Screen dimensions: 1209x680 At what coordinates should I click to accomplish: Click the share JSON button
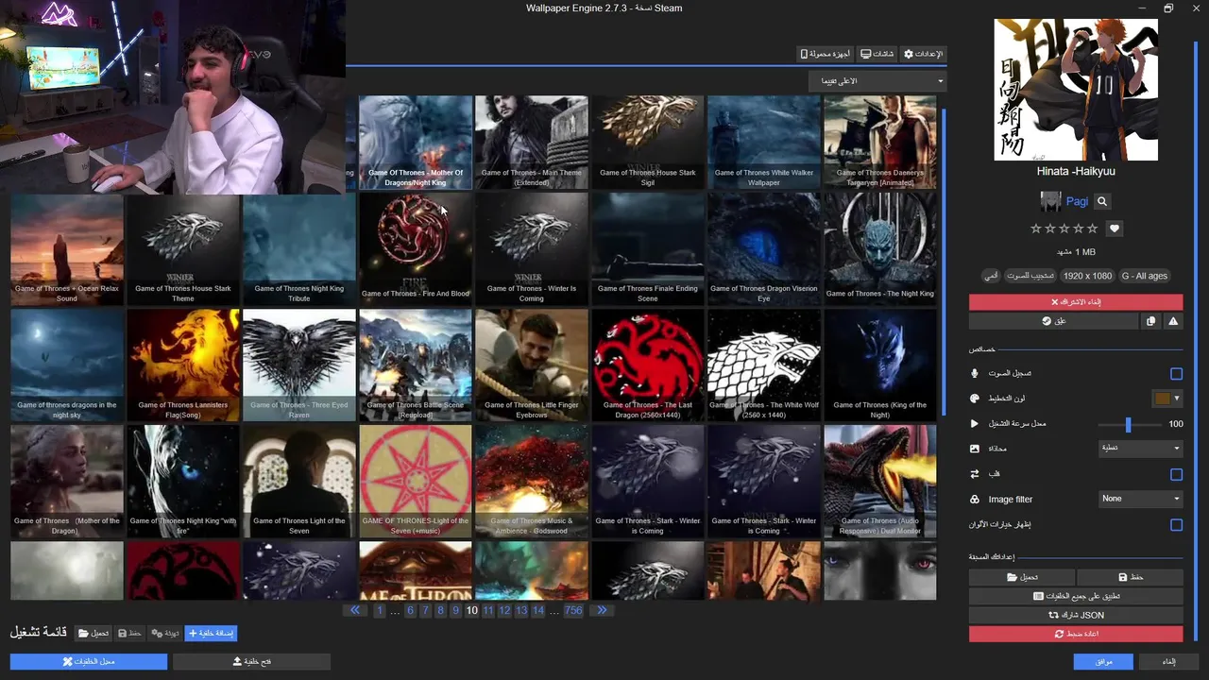1076,615
